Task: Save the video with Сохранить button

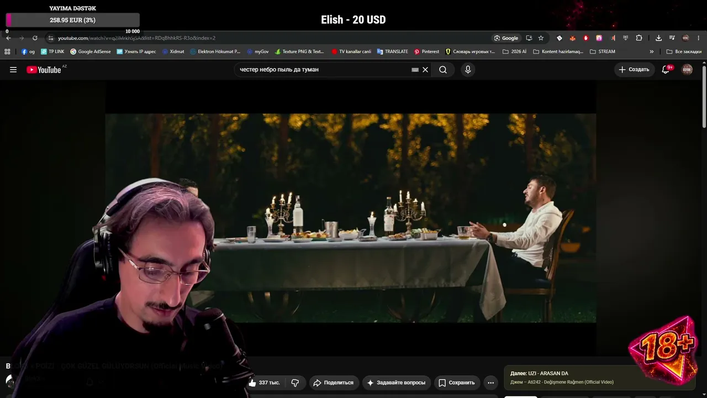Action: 457,383
